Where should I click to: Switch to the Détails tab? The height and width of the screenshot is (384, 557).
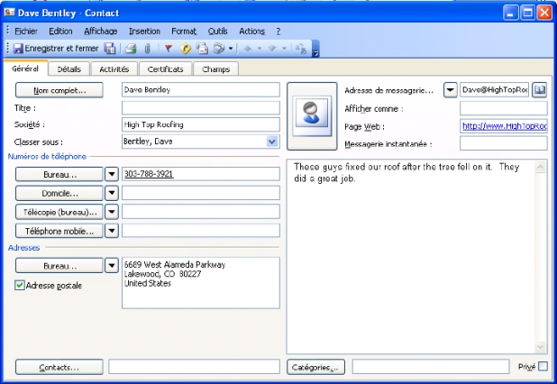(68, 69)
